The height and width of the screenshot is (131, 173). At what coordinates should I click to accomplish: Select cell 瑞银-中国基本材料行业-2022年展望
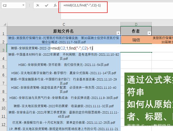(64, 56)
